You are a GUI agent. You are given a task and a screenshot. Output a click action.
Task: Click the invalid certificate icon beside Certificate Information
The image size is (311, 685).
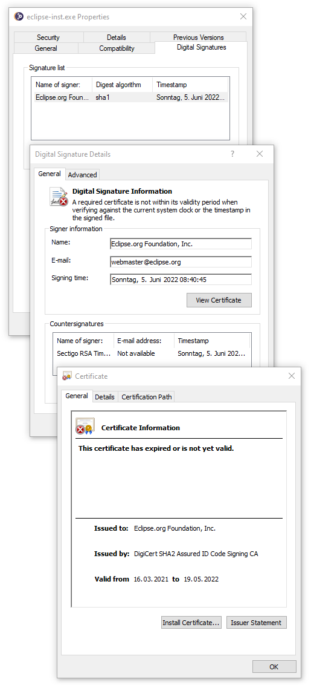(85, 425)
